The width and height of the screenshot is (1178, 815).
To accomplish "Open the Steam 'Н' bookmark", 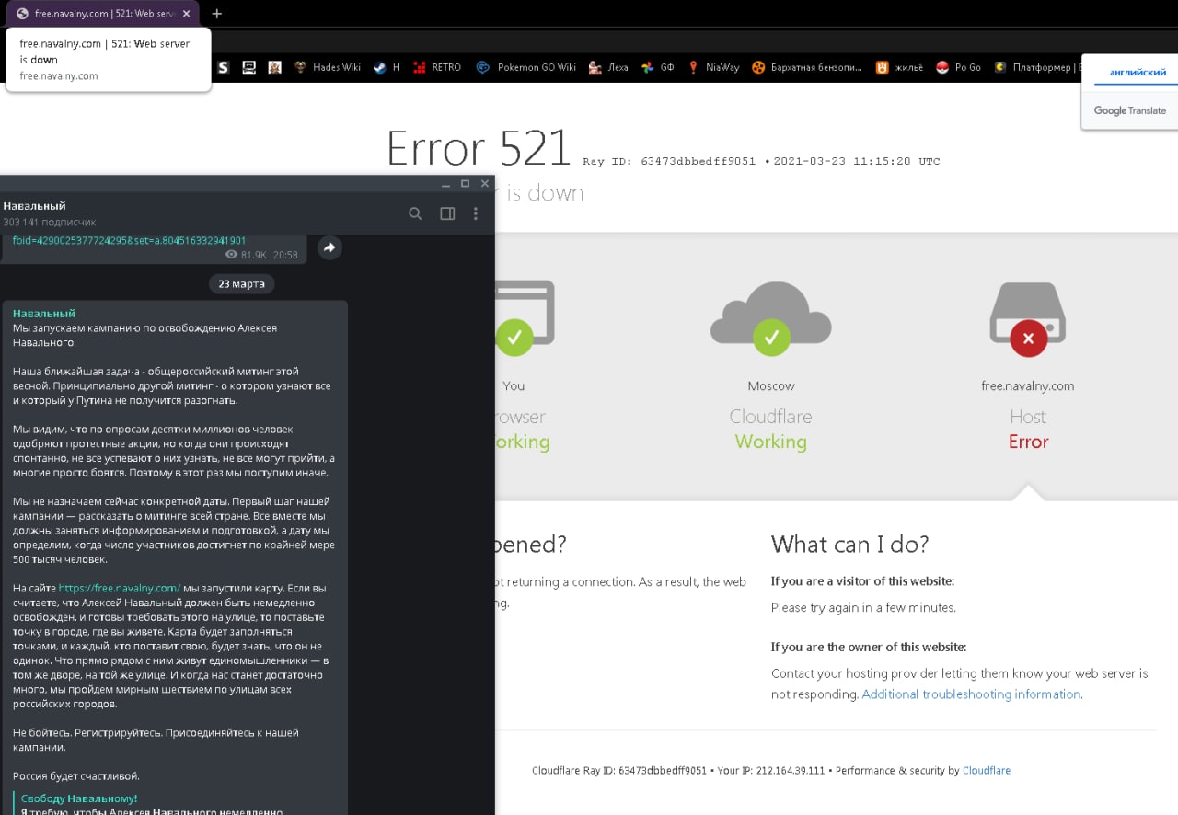I will pyautogui.click(x=387, y=67).
